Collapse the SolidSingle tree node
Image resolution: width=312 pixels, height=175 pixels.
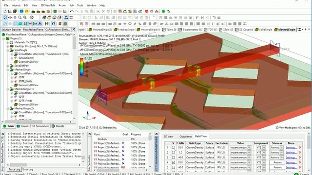[x=8, y=50]
